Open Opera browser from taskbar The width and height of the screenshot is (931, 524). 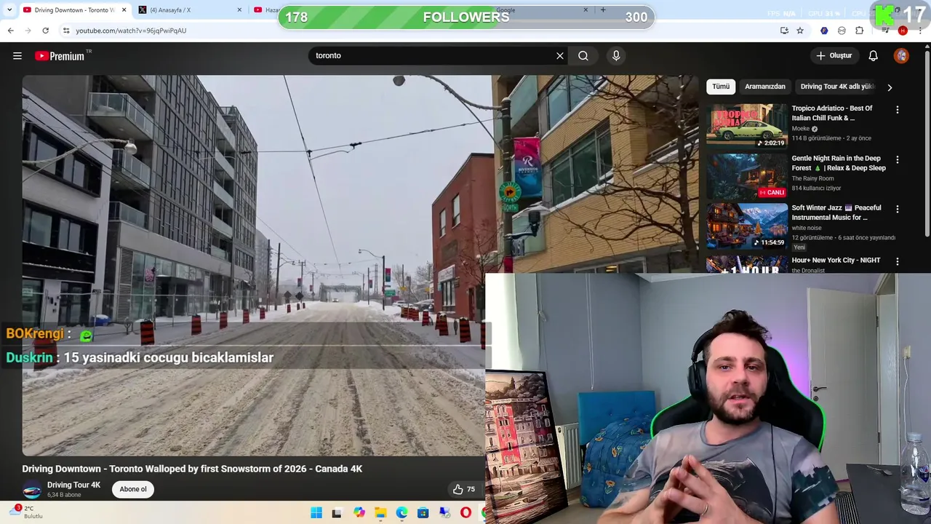click(465, 513)
